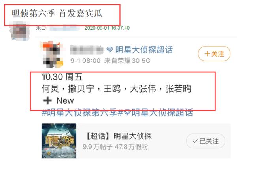253x178 pixels.
Task: Click the blurred source name after 来自
Action: tap(64, 28)
